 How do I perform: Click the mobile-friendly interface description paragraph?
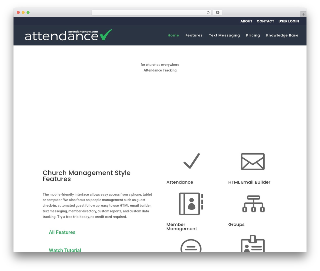[97, 205]
